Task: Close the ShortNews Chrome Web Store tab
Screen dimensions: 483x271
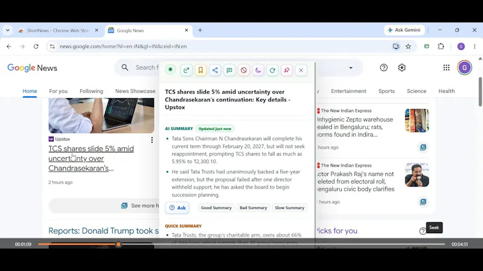Action: coord(97,30)
